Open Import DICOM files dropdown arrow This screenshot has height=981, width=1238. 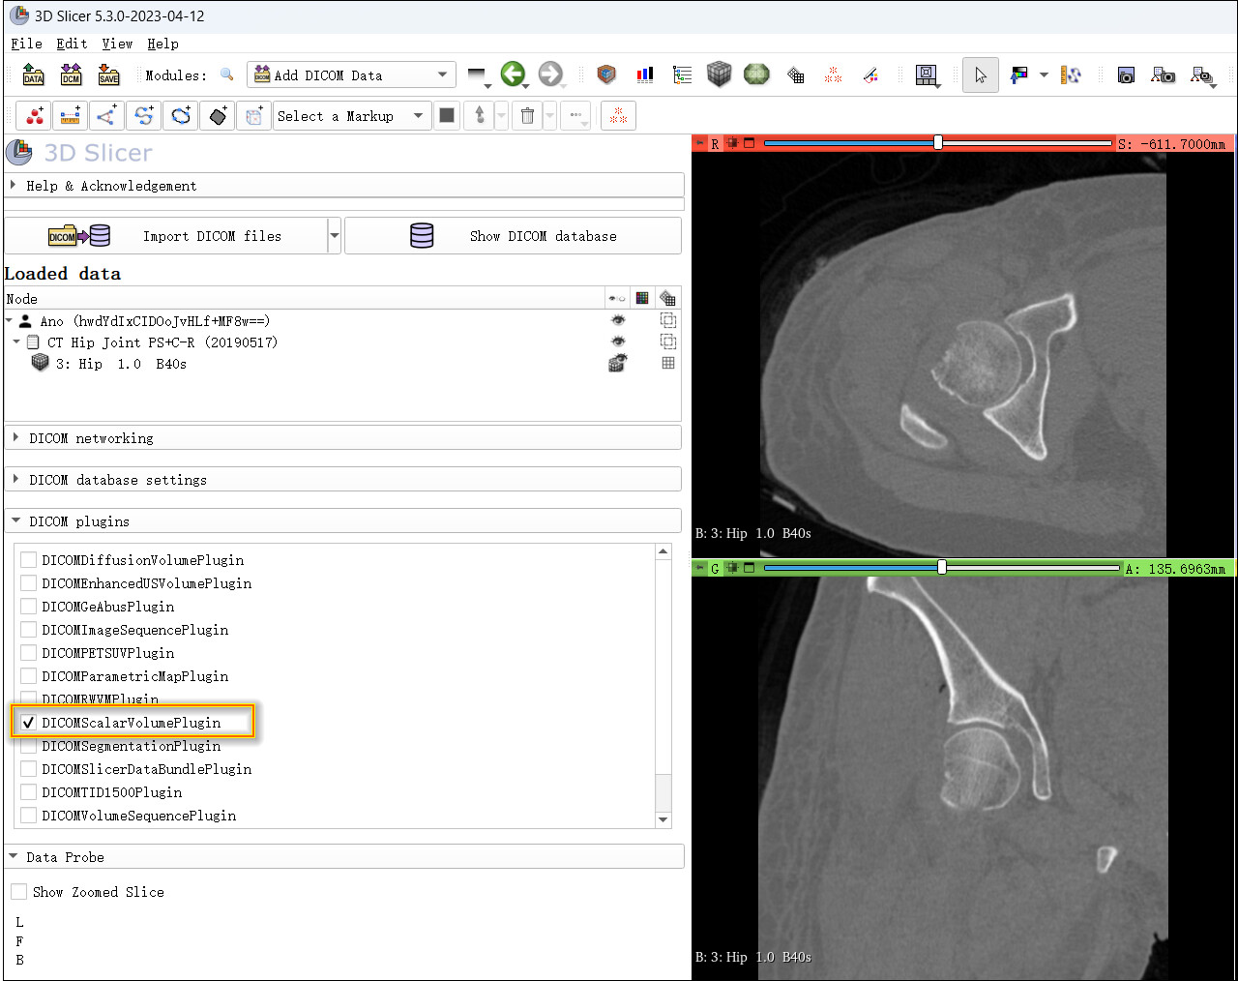click(335, 235)
